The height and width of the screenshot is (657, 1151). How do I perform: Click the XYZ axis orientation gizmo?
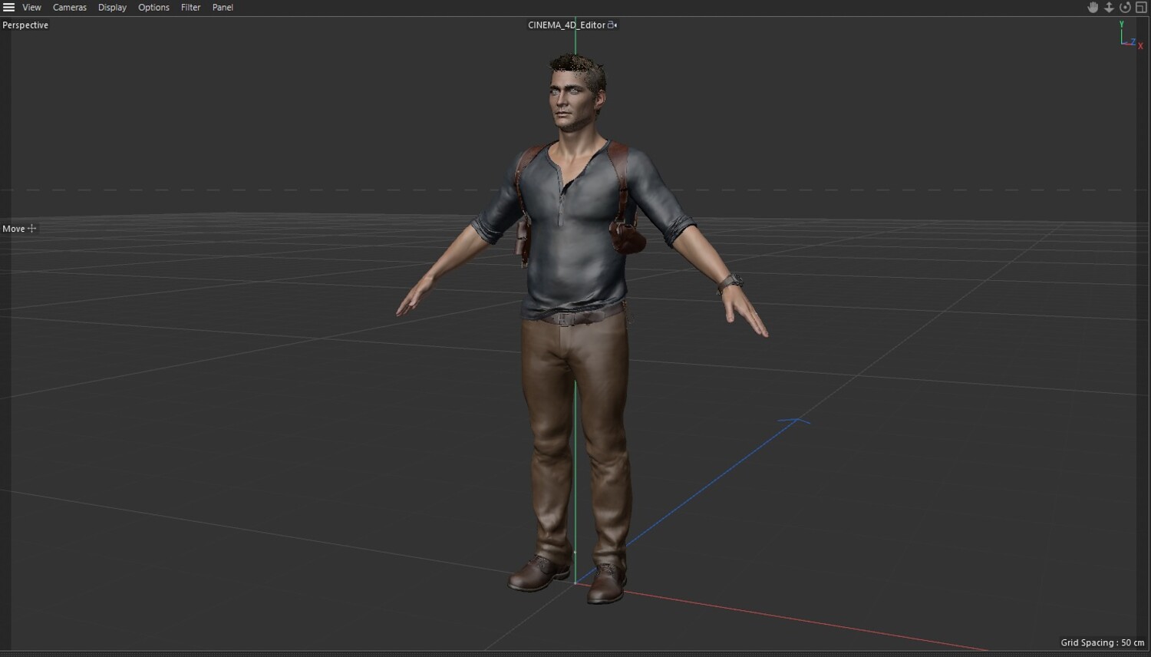click(1130, 35)
